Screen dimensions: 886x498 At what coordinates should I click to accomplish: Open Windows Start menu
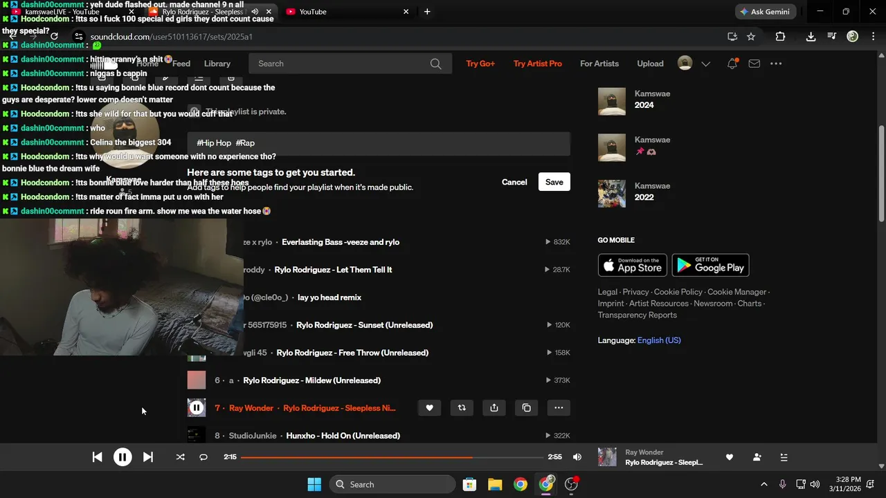point(314,484)
